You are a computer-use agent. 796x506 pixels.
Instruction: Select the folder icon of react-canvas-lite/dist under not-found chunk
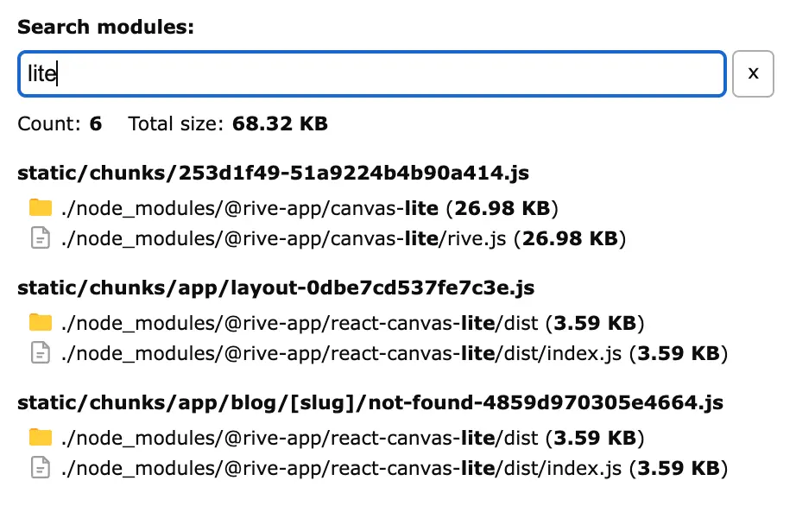pos(41,437)
